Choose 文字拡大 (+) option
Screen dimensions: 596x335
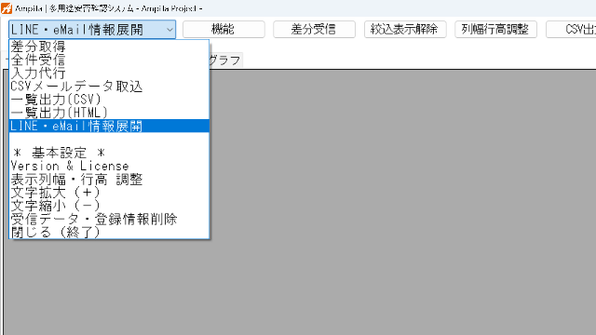pyautogui.click(x=109, y=193)
